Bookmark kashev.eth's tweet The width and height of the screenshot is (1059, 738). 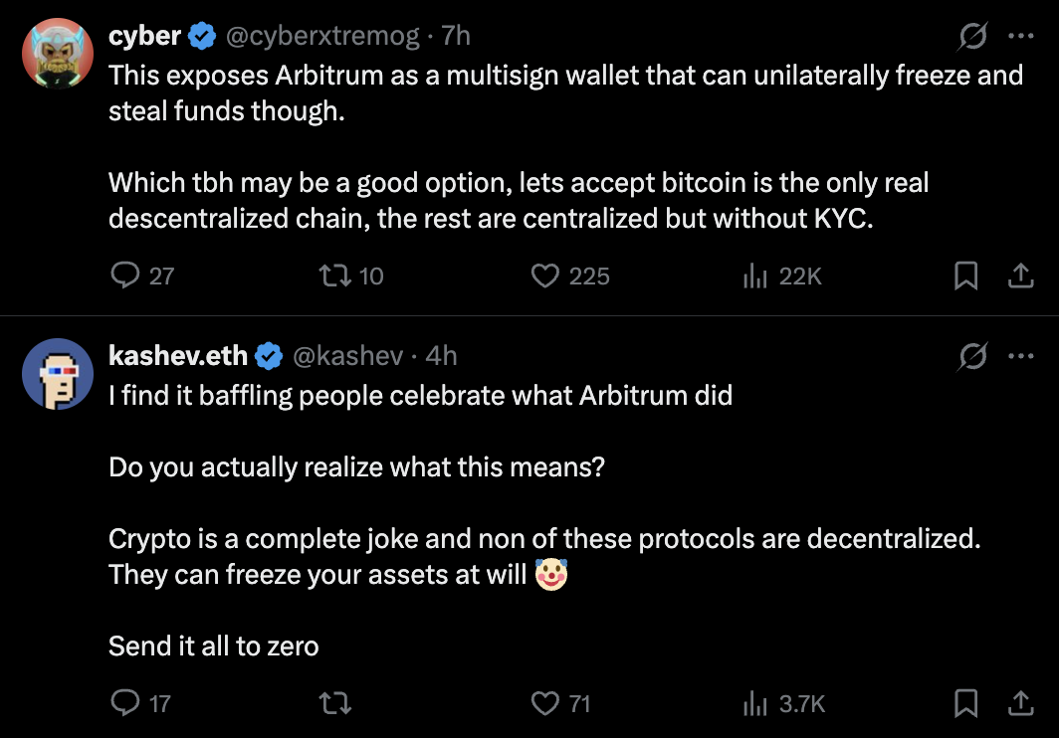pyautogui.click(x=965, y=704)
